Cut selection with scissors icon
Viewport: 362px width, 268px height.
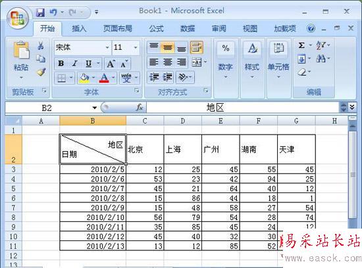pos(41,46)
